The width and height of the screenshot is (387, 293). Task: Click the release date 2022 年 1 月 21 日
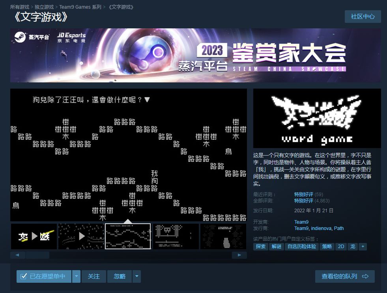point(314,210)
